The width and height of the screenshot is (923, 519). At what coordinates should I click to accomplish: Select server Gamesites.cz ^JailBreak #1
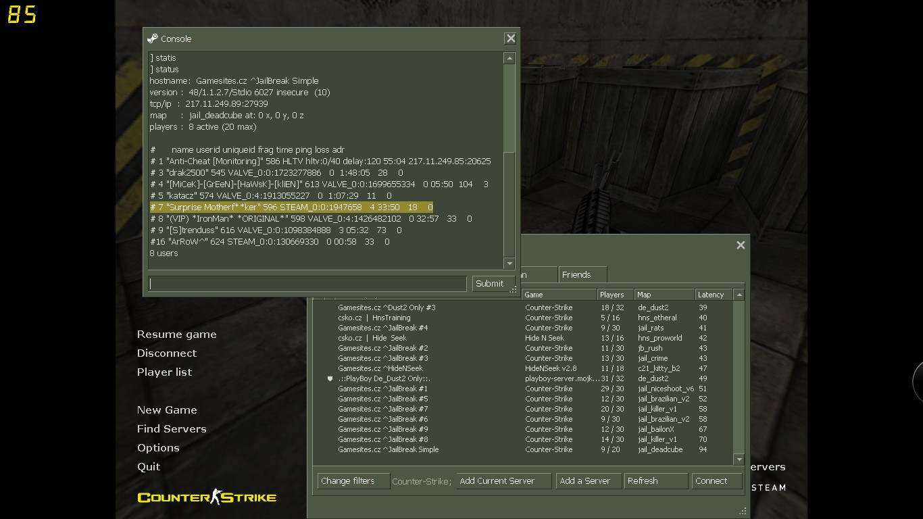pos(524,389)
